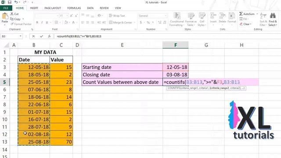281x158 pixels.
Task: Click criteria_range2 in the function tooltip
Action: coord(219,88)
